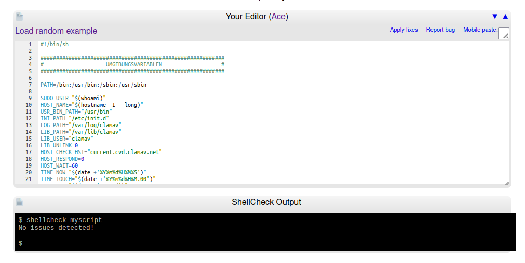
Task: Focus the Mobile paste text box
Action: tap(504, 34)
